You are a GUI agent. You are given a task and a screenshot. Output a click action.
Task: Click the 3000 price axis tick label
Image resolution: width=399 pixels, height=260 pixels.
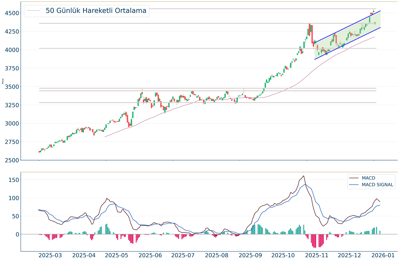(x=10, y=123)
